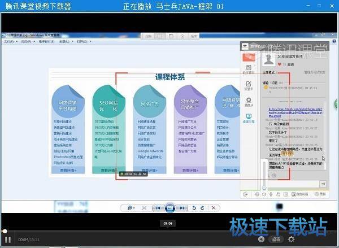The width and height of the screenshot is (339, 248).
Task: Switch to the 讨论 tab in chat
Action: [266, 83]
